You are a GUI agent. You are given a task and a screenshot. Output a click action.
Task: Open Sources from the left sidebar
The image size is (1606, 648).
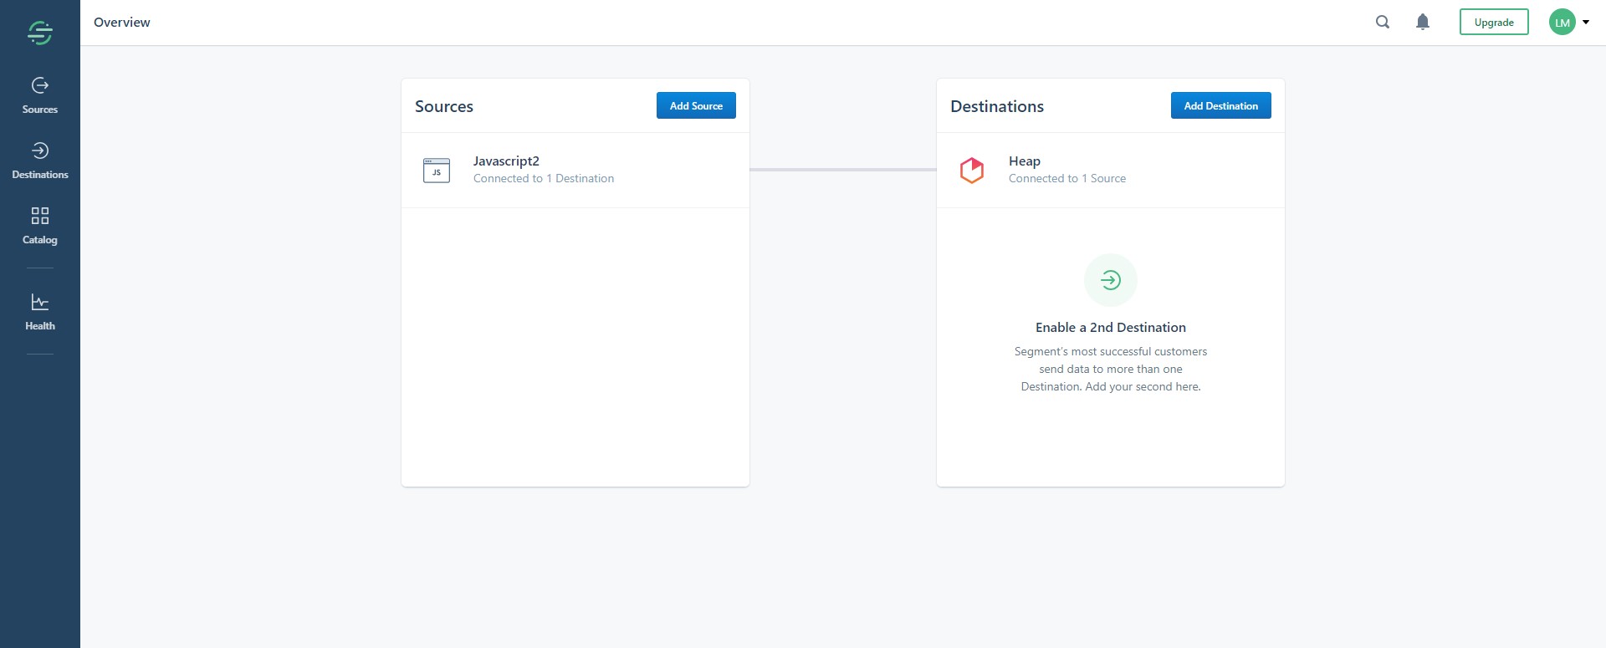(x=39, y=95)
